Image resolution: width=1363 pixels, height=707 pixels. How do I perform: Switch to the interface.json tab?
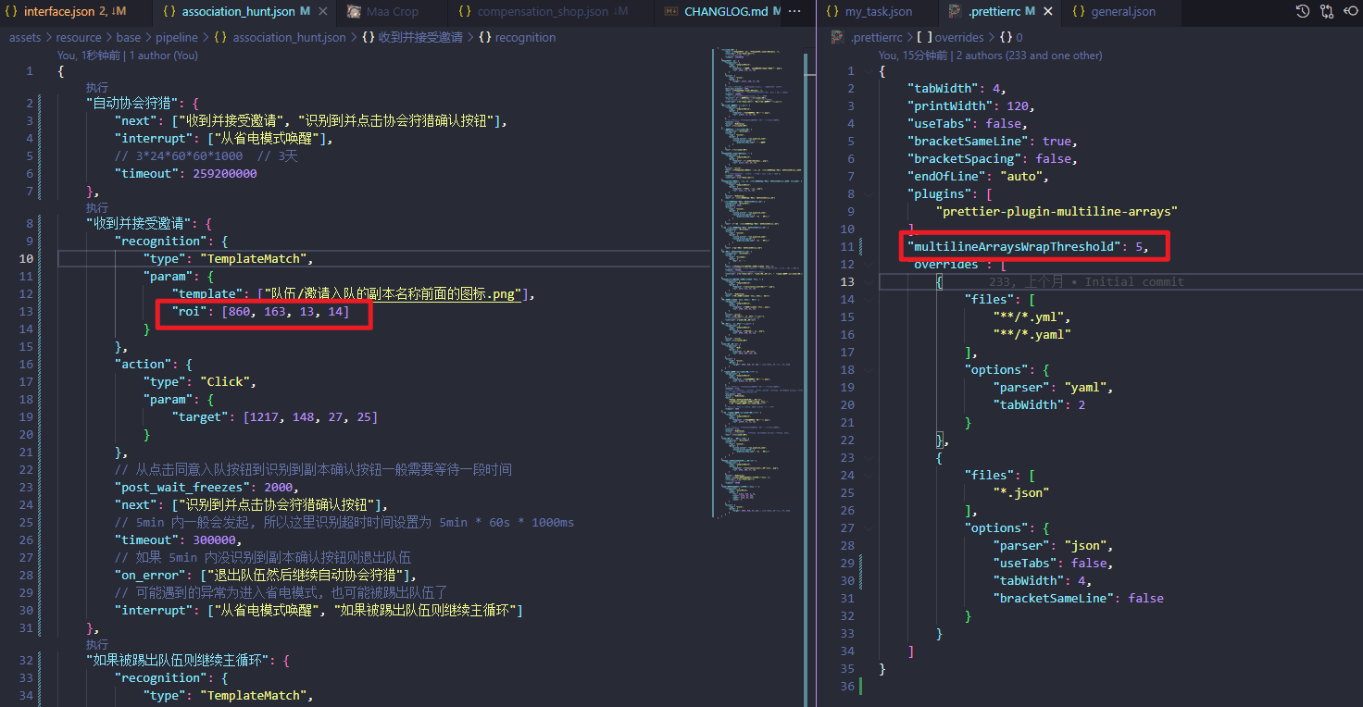click(62, 12)
